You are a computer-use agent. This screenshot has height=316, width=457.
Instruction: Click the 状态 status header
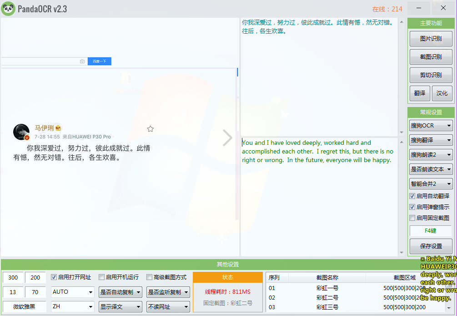[x=228, y=277]
